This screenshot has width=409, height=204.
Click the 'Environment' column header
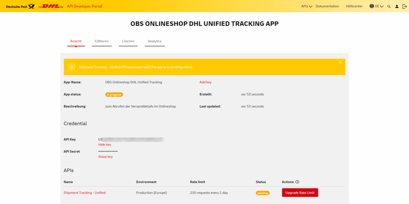click(x=146, y=182)
